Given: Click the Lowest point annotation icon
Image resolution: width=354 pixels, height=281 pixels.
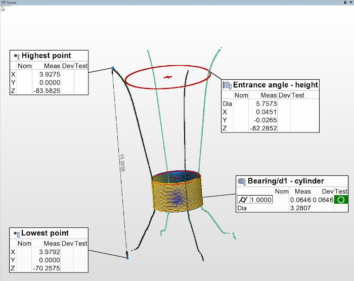Looking at the screenshot, I should (16, 233).
